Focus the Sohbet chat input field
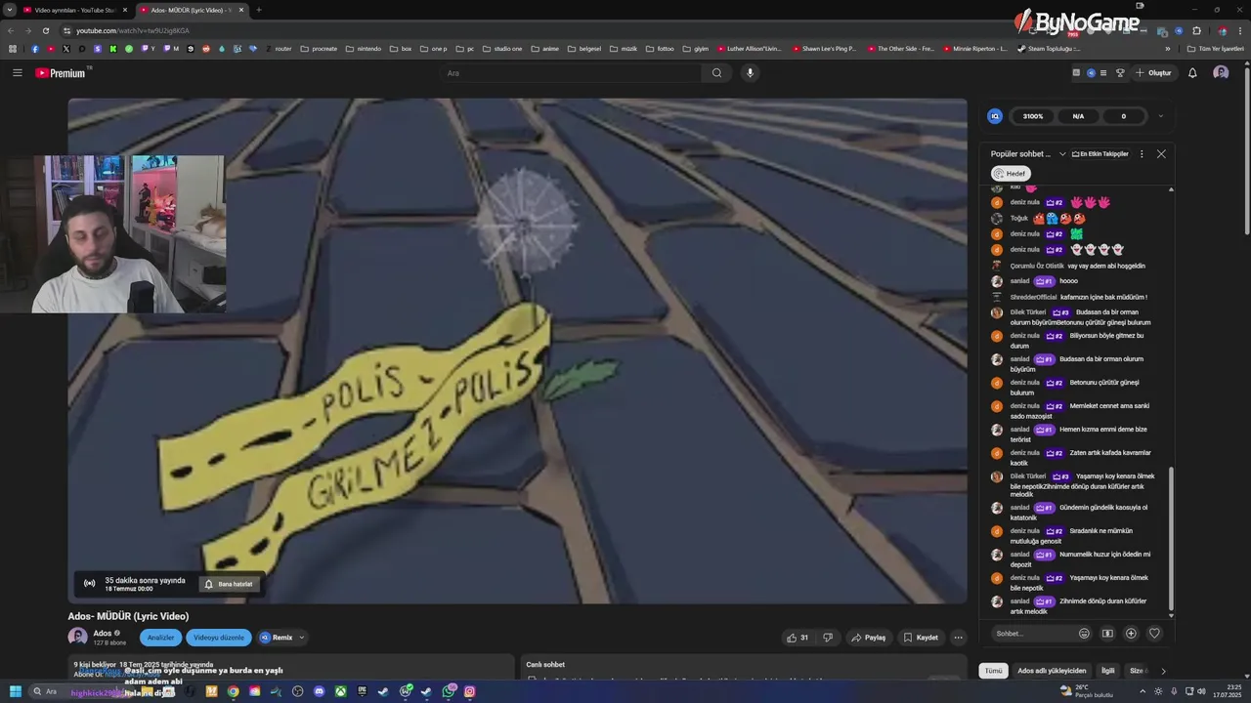 point(1033,634)
